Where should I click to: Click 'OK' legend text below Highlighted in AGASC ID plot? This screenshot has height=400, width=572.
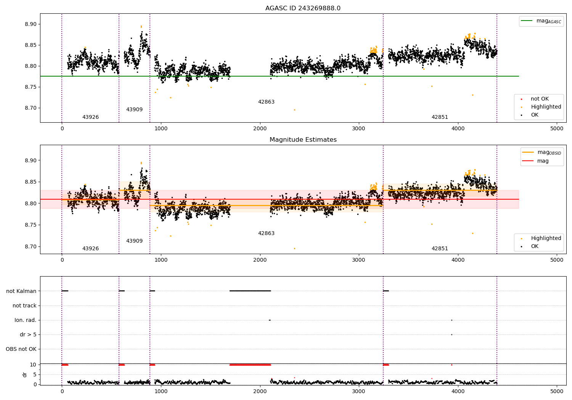535,115
